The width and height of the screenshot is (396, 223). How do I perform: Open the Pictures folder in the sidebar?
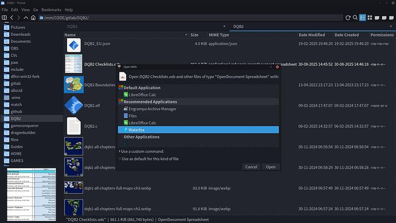tap(18, 27)
